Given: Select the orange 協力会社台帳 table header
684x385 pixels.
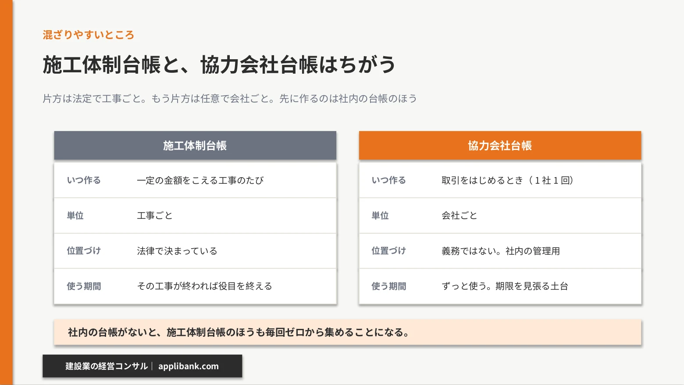Looking at the screenshot, I should (x=500, y=146).
